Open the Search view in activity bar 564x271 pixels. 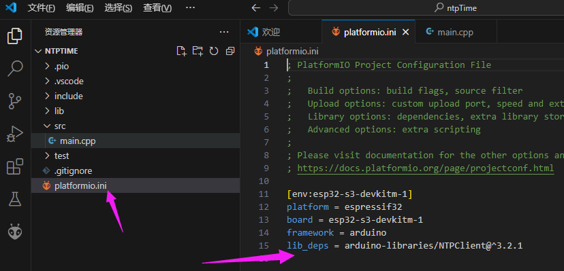15,69
